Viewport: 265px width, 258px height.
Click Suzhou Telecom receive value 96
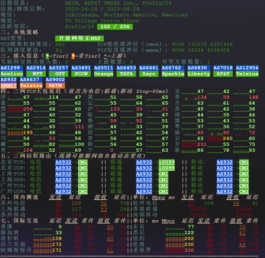click(104, 203)
